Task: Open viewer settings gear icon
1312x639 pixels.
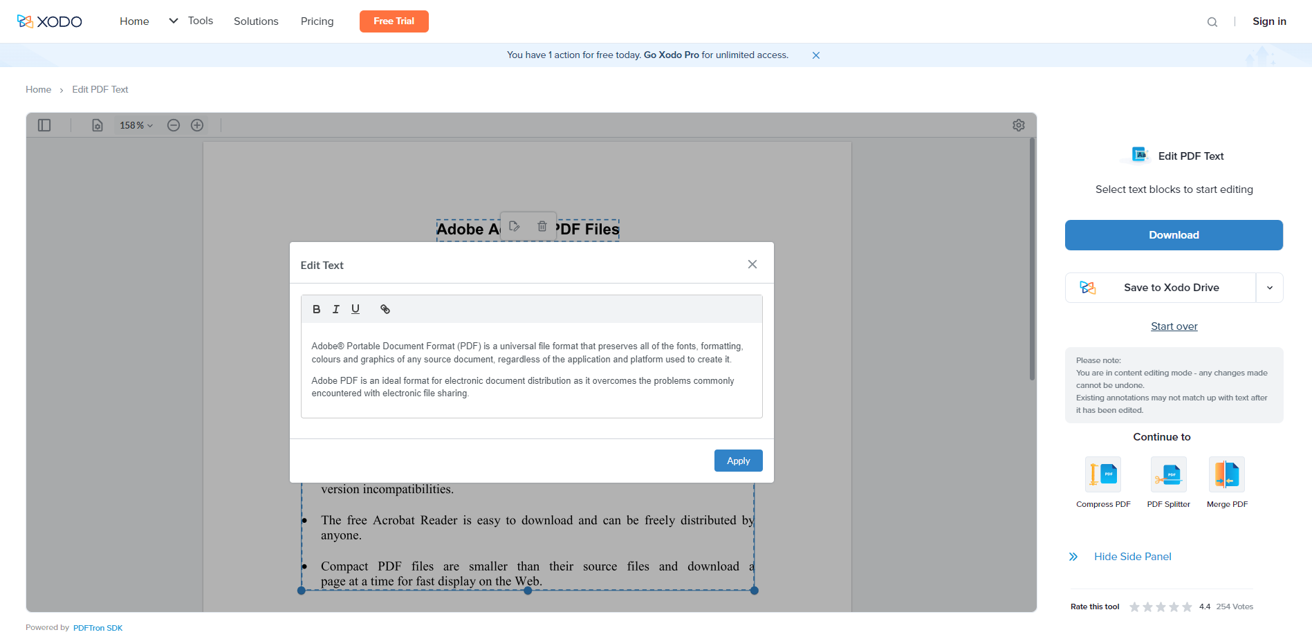Action: click(x=1019, y=125)
